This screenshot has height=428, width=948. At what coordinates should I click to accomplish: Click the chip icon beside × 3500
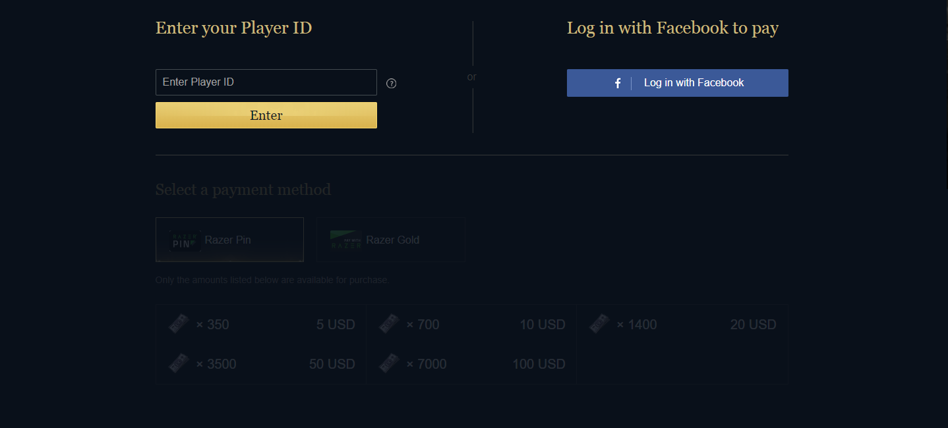coord(179,363)
